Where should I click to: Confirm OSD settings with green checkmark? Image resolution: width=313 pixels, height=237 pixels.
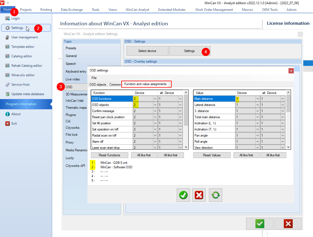tap(183, 195)
